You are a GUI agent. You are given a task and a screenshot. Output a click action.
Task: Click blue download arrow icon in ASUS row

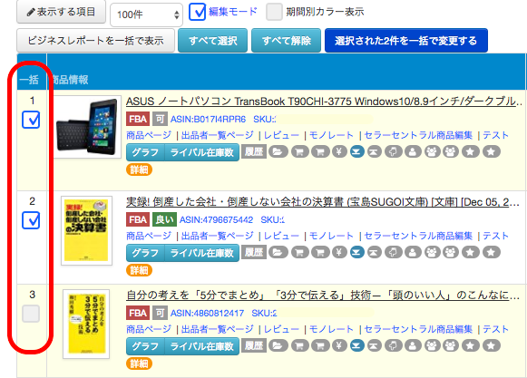(357, 152)
